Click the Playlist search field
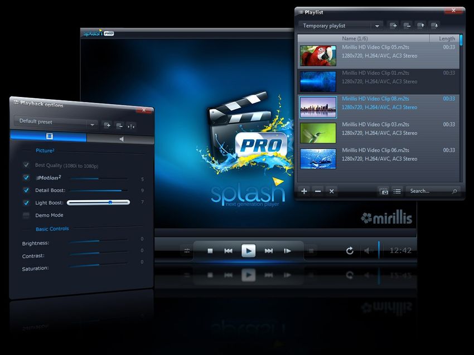The width and height of the screenshot is (474, 355). (433, 191)
